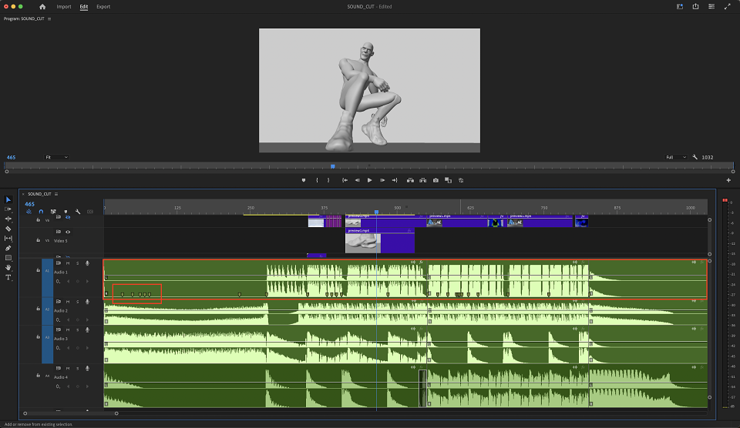
Task: Open the Fit zoom level dropdown
Action: (56, 157)
